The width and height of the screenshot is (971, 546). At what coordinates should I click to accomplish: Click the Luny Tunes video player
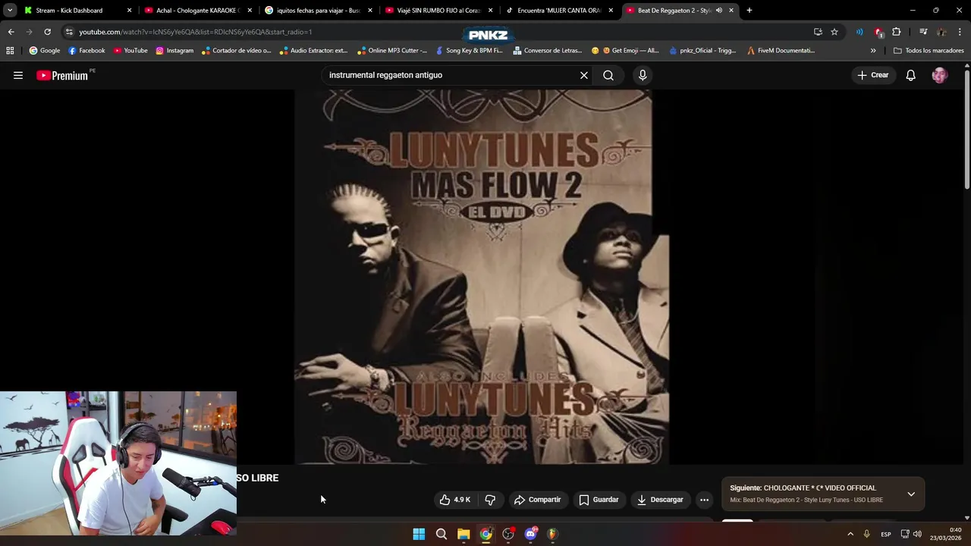(x=482, y=277)
